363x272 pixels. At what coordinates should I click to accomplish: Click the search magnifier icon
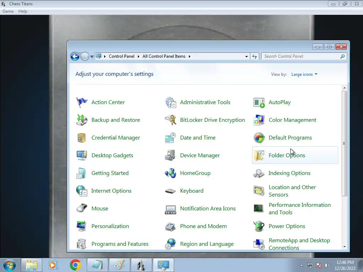[x=343, y=56]
